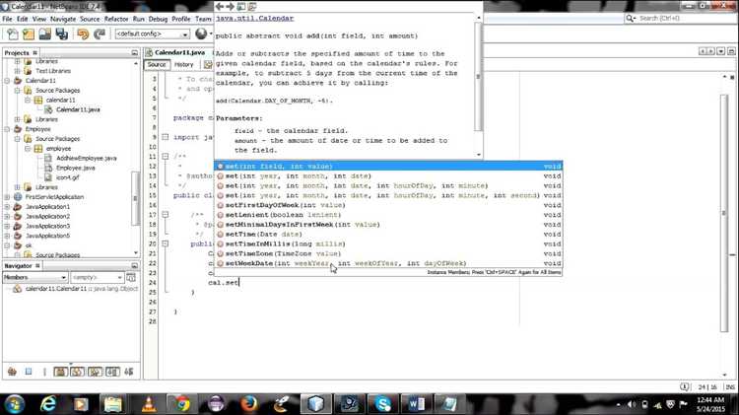Open the Refactor menu

116,19
